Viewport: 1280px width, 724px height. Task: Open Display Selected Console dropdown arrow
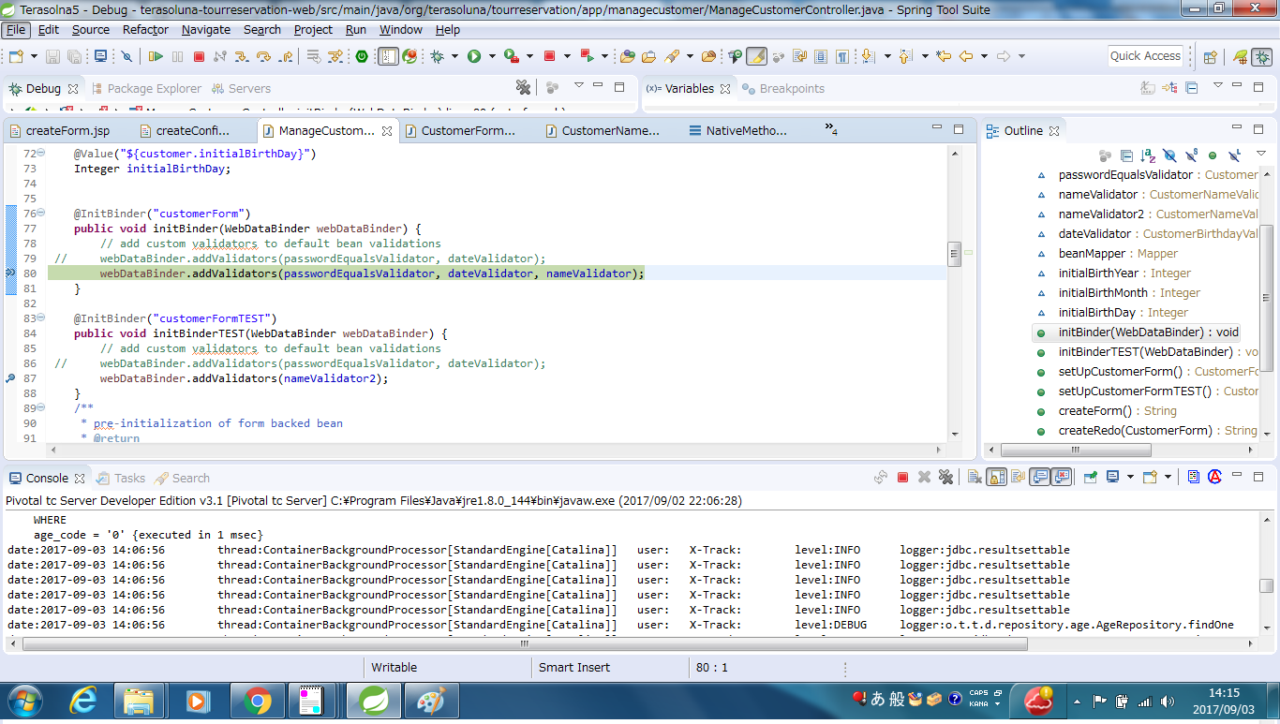[1130, 478]
